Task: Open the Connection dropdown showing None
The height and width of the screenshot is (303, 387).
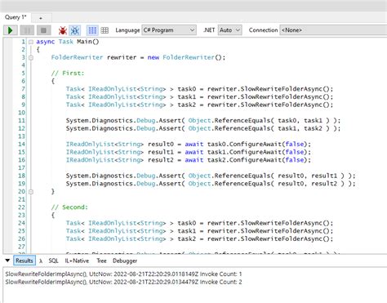Action: coord(333,30)
